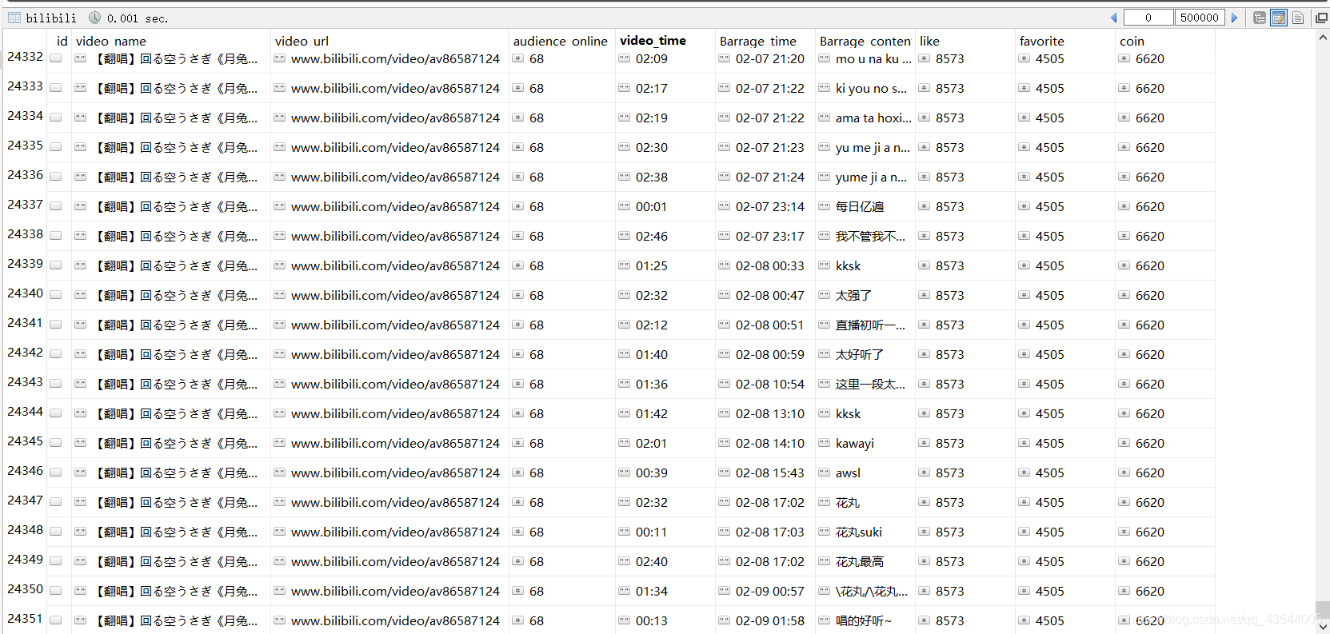Tick the checkbox for row 24341

click(x=56, y=325)
